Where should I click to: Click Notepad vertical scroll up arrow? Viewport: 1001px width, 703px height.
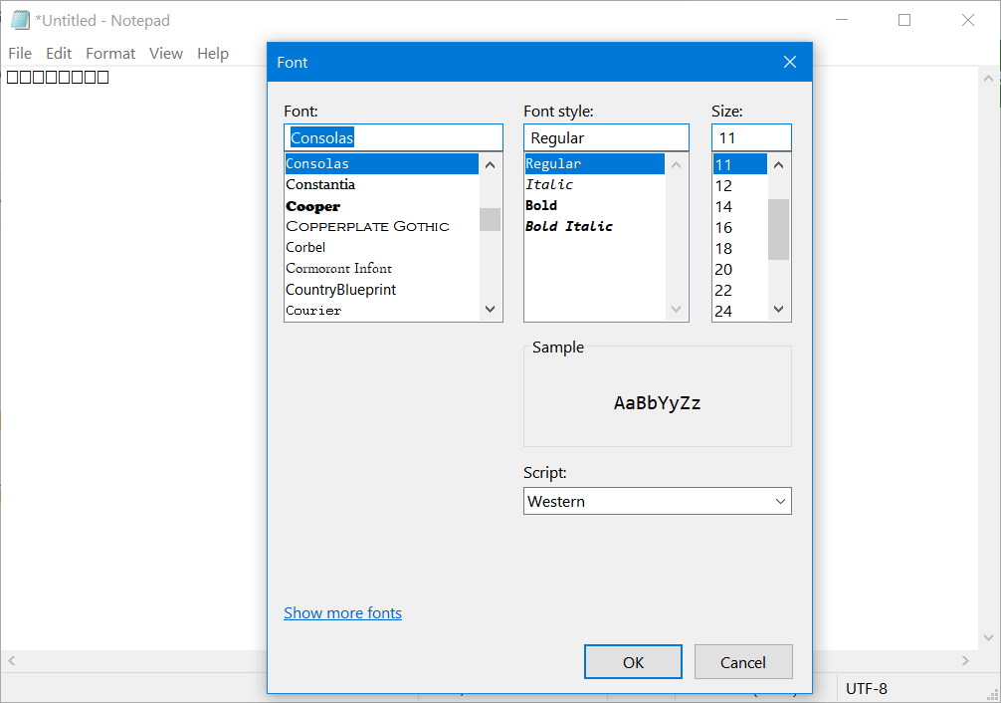[988, 78]
